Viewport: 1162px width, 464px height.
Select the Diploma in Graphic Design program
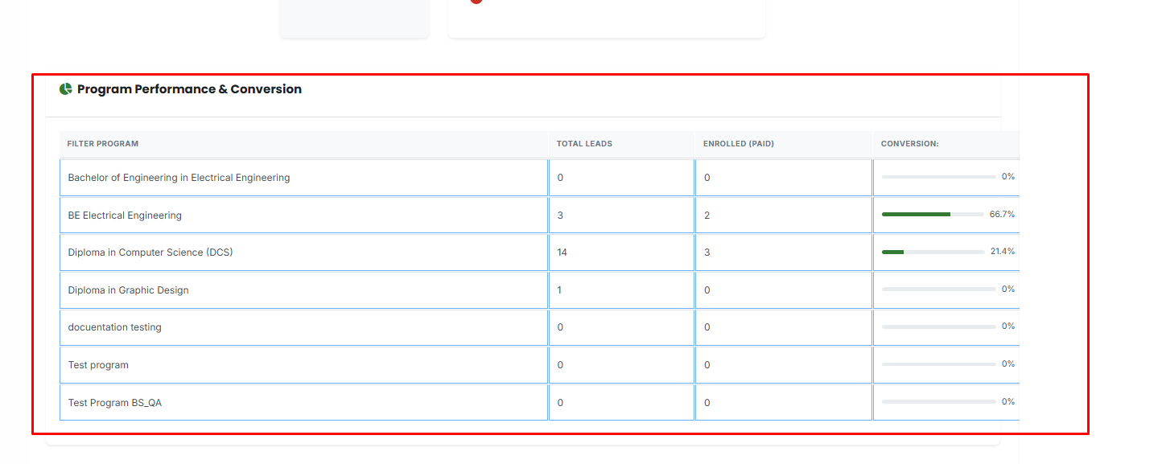(x=128, y=290)
